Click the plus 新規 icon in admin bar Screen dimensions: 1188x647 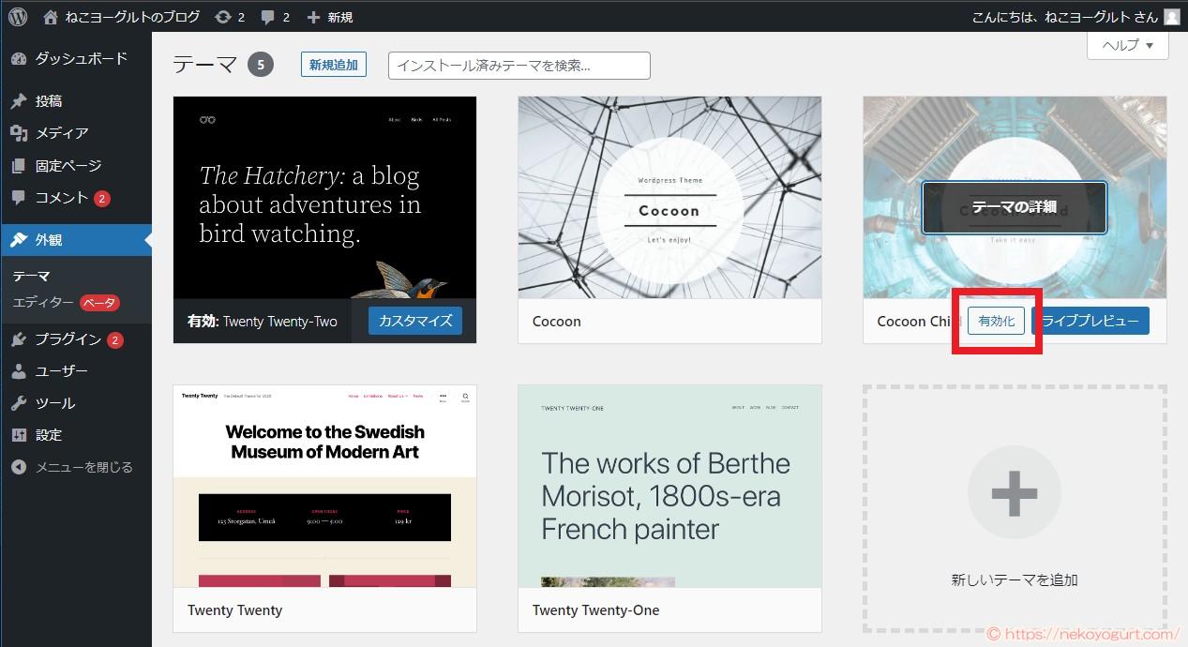pyautogui.click(x=313, y=17)
